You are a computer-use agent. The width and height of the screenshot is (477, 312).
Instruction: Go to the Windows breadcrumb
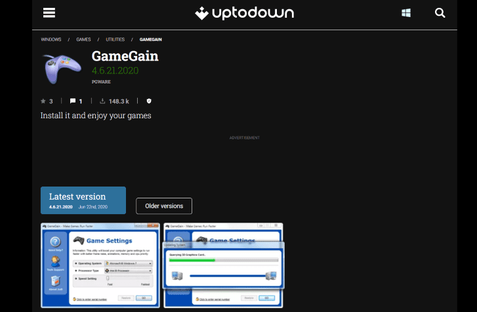(x=51, y=39)
